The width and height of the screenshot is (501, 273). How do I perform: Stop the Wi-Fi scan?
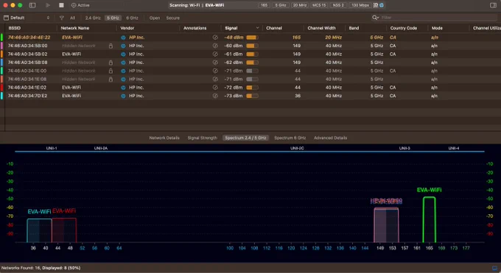point(61,5)
